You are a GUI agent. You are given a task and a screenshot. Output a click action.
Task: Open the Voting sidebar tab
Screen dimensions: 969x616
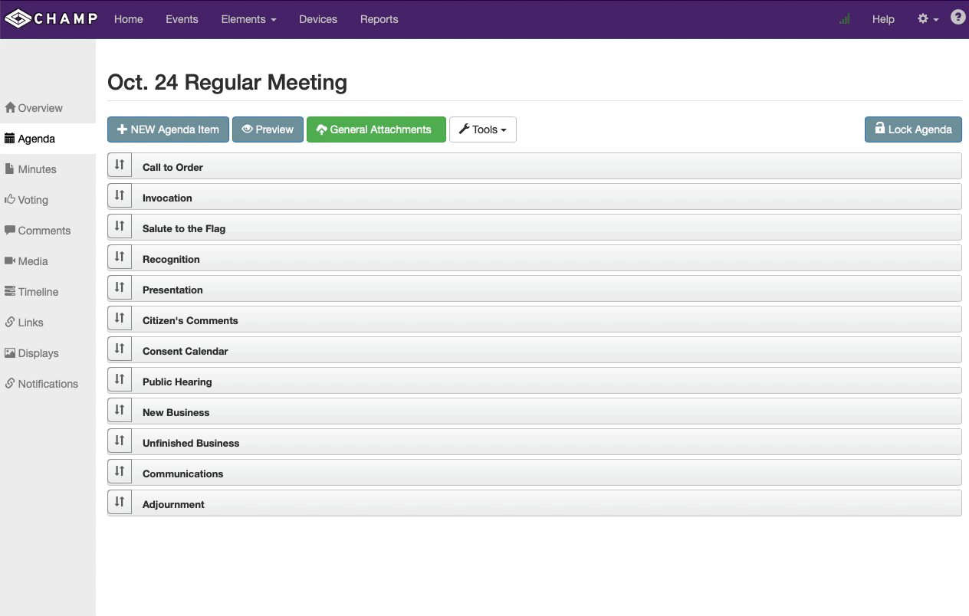(x=48, y=200)
